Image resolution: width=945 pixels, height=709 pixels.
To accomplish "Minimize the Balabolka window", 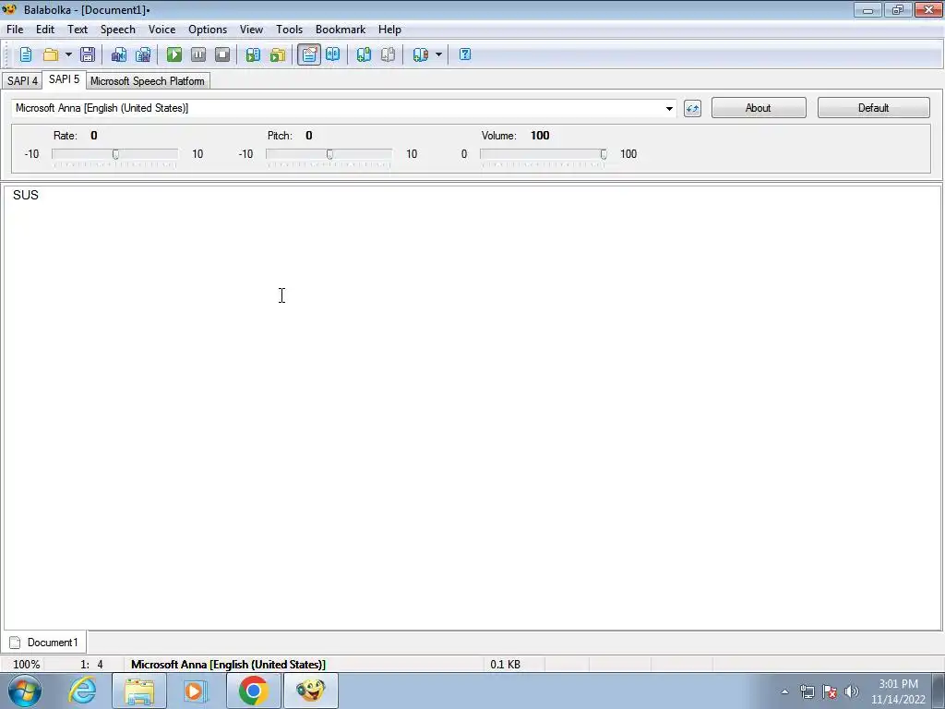I will 867,9.
